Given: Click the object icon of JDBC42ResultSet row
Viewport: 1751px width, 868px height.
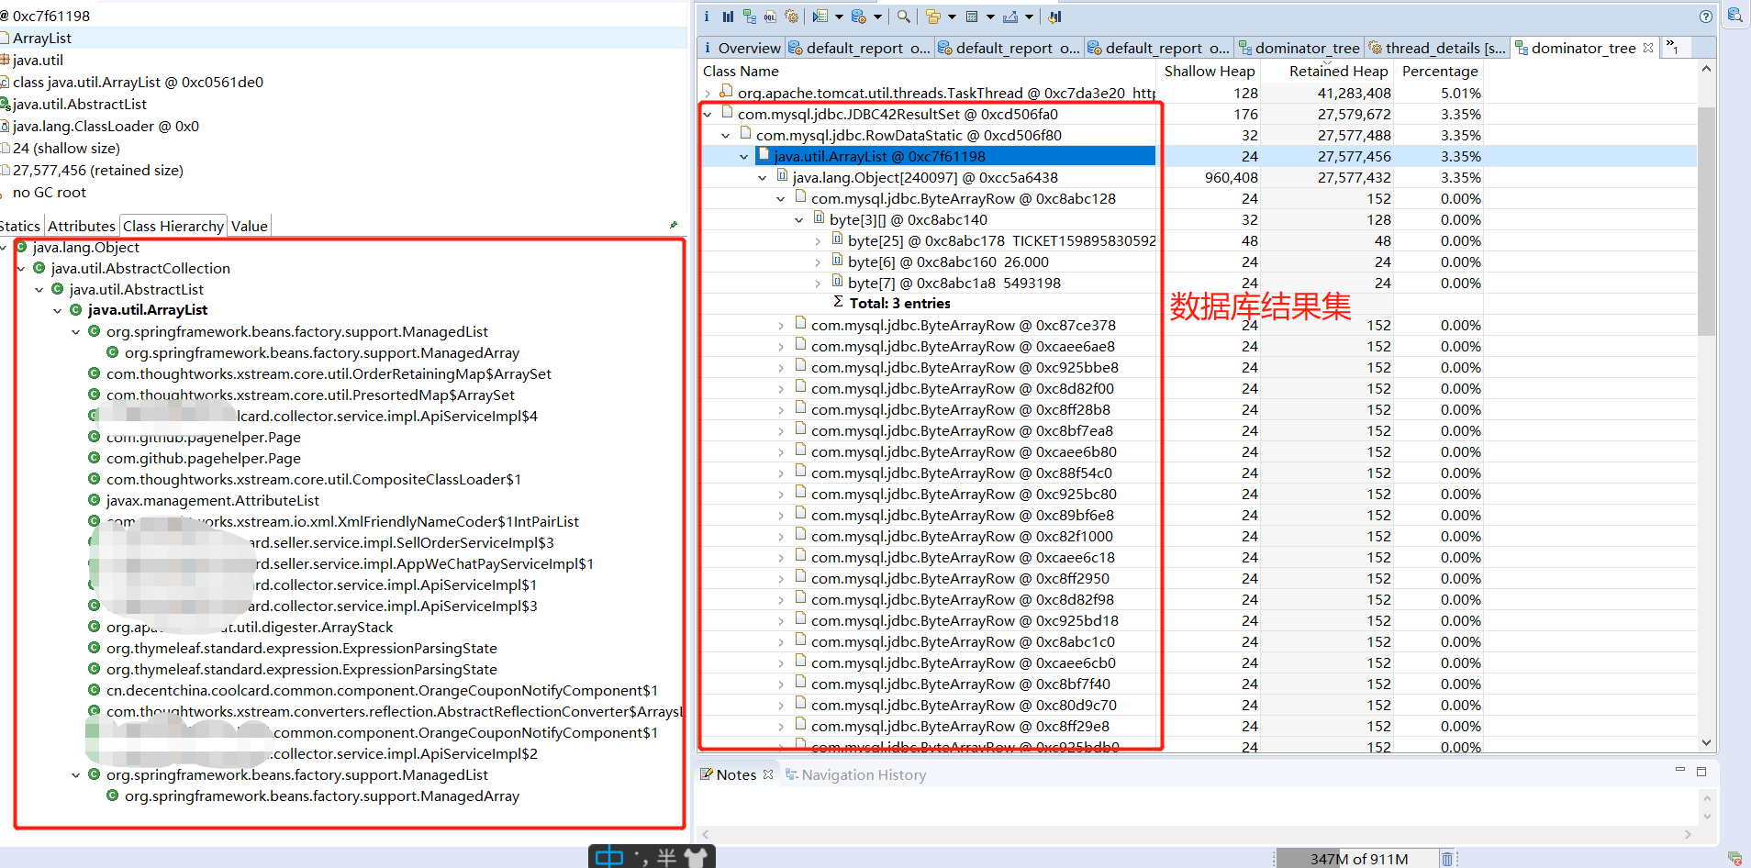Looking at the screenshot, I should point(727,113).
